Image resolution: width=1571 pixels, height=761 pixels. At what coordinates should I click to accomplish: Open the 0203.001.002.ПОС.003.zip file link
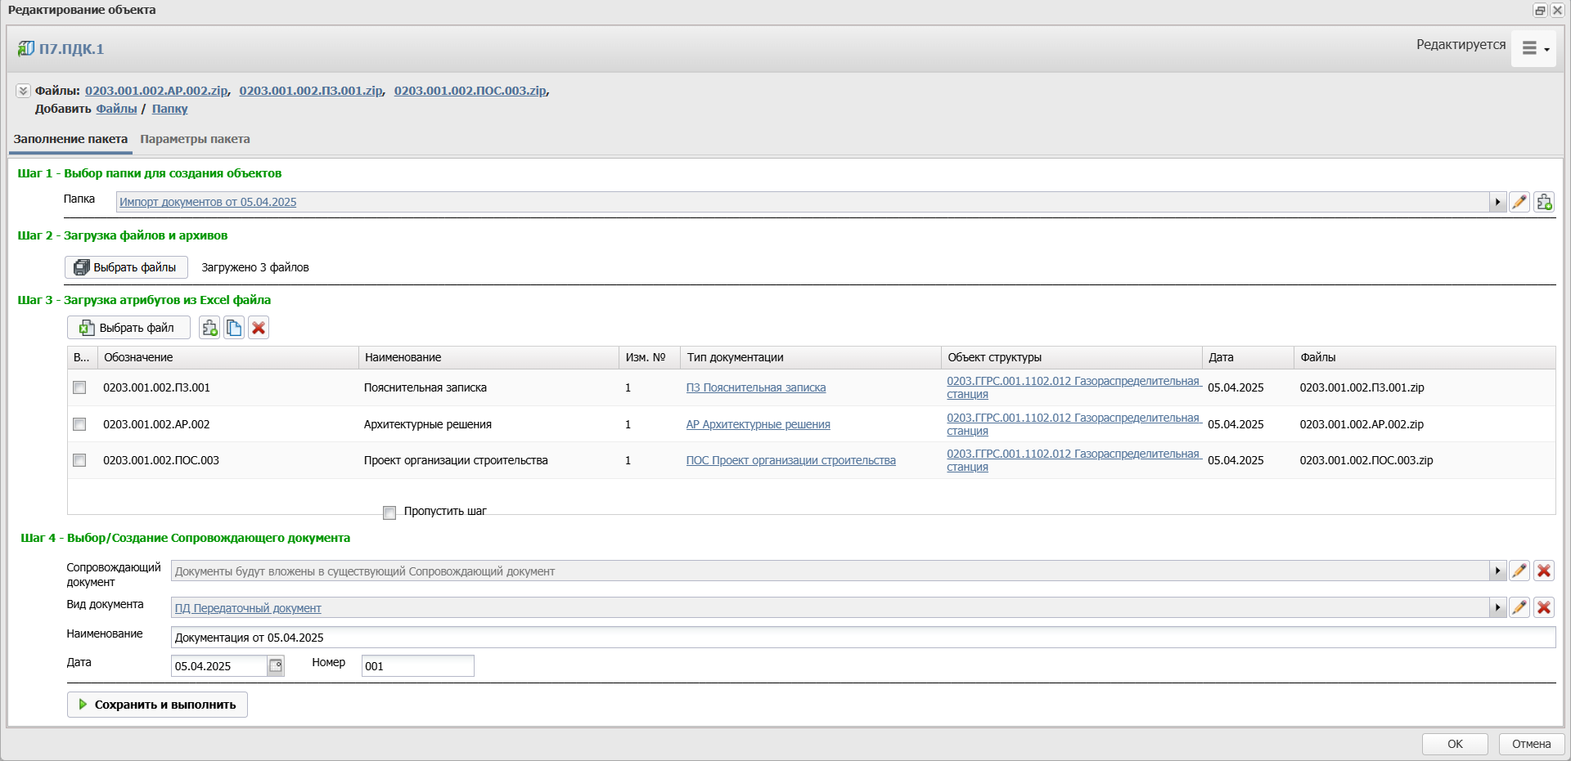pyautogui.click(x=470, y=91)
